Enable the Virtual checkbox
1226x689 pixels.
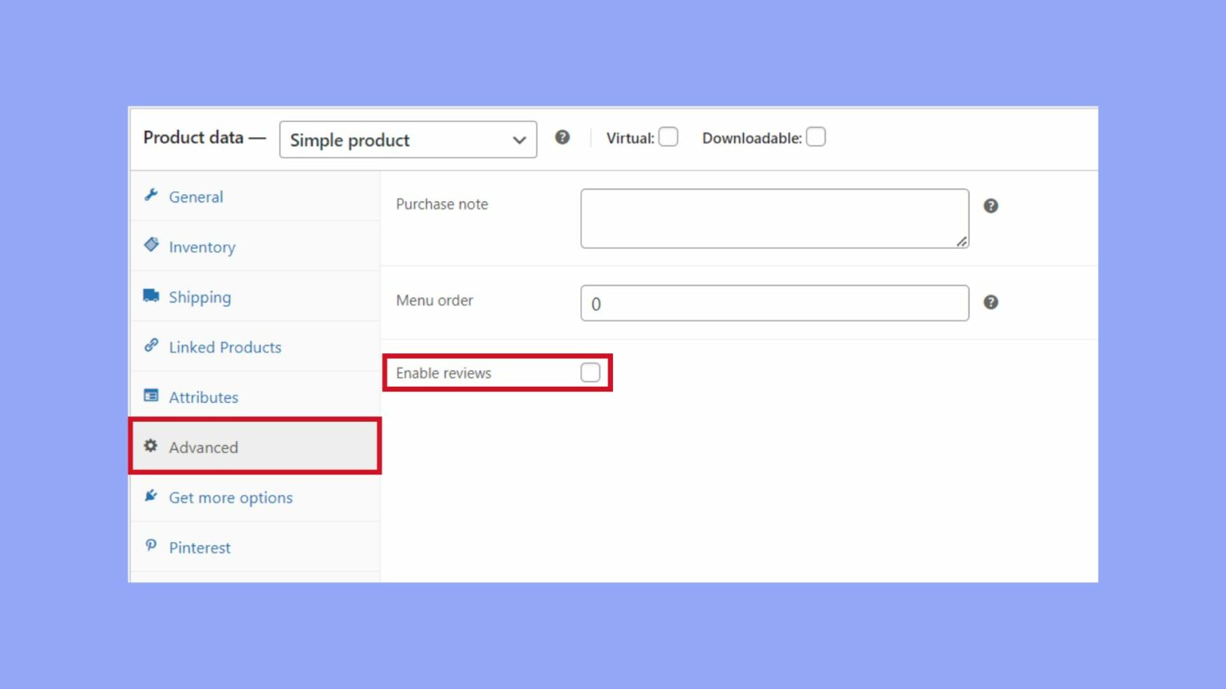667,137
